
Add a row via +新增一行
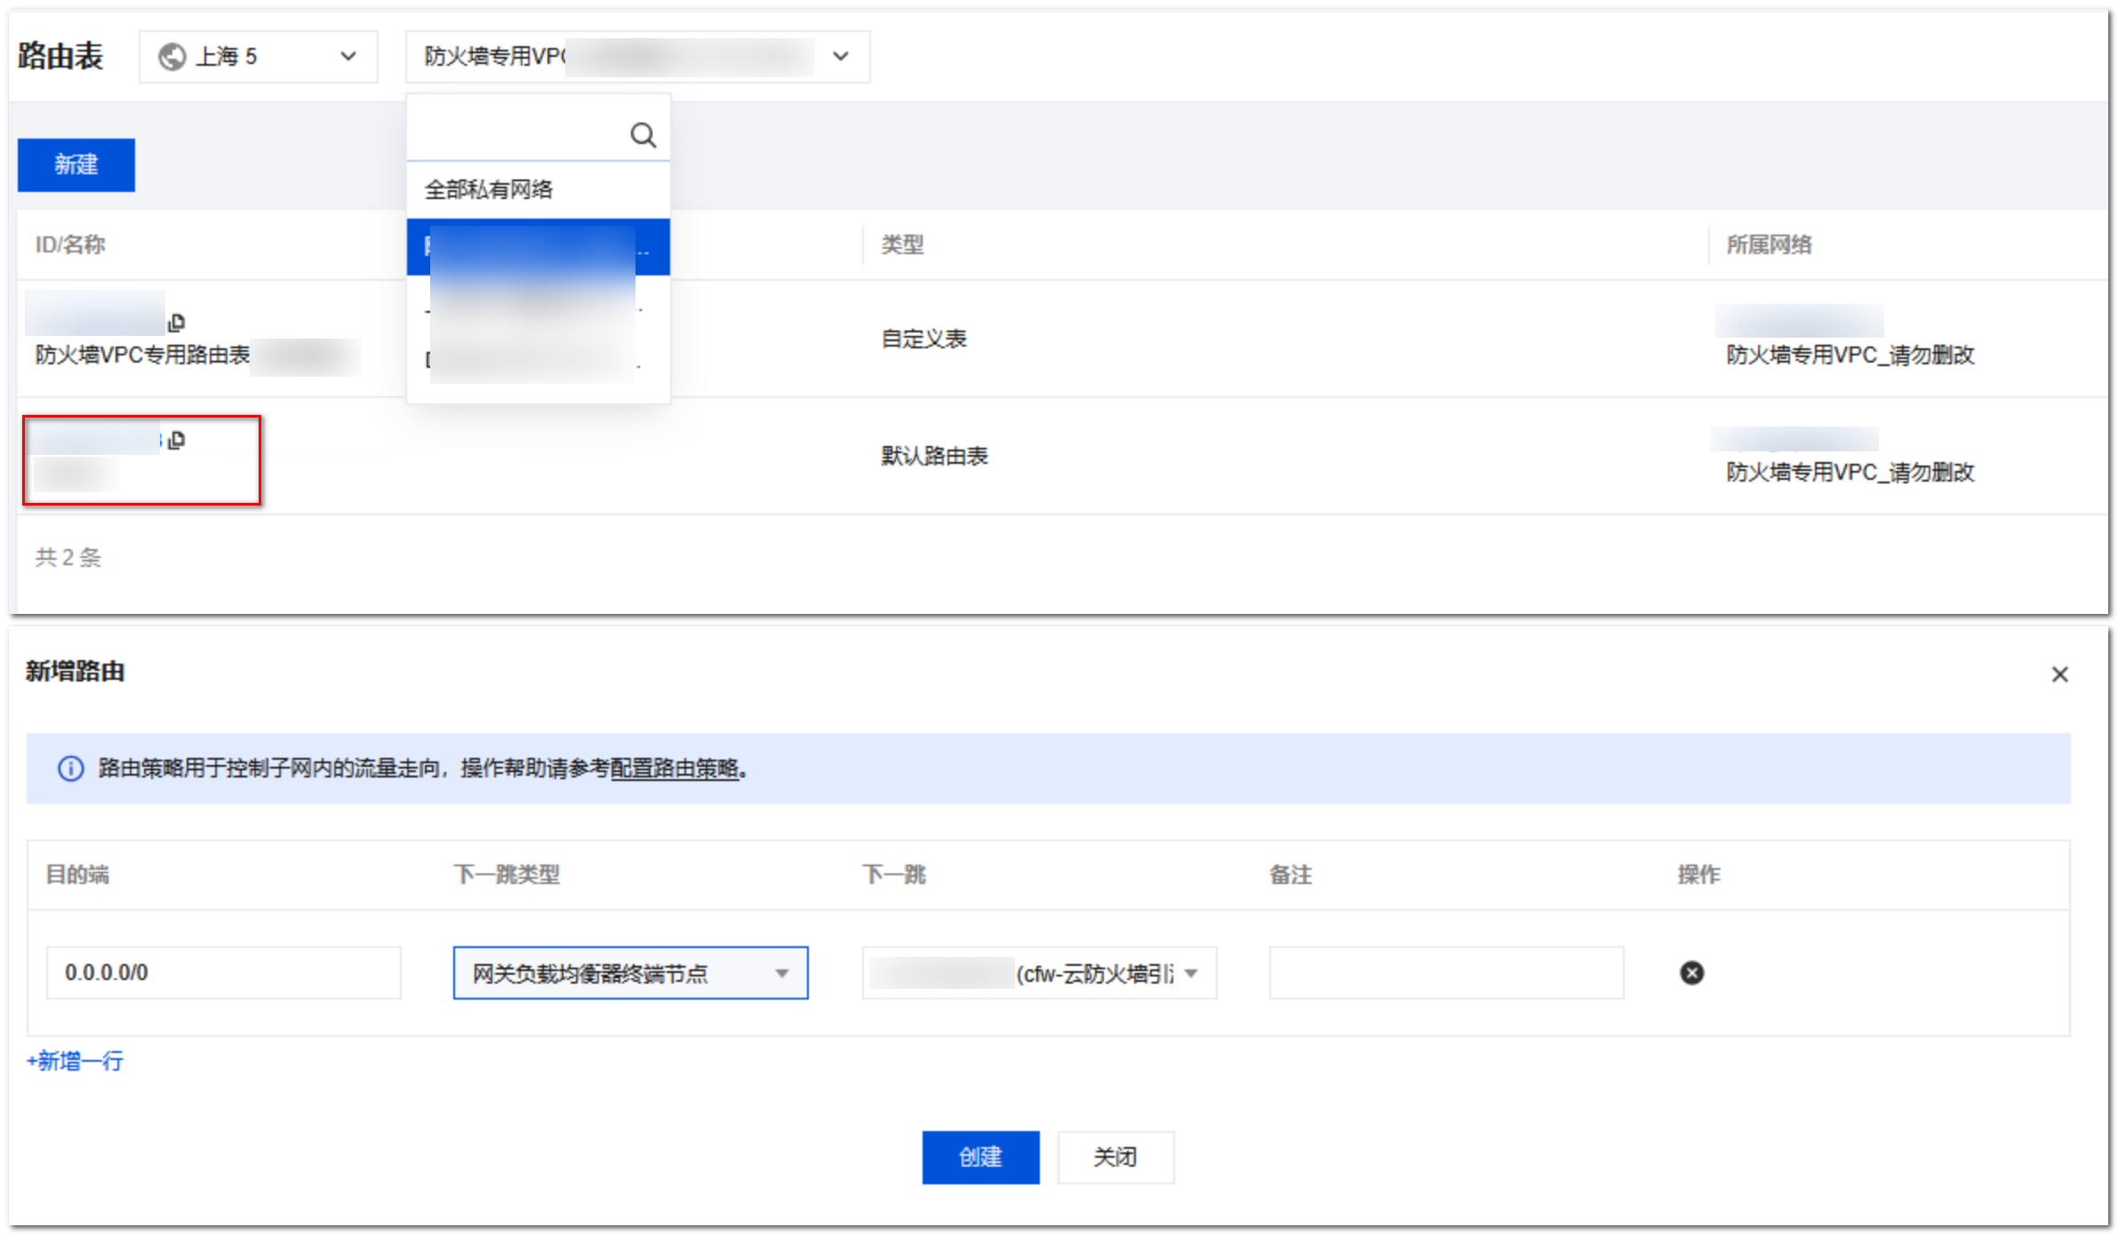[76, 1061]
